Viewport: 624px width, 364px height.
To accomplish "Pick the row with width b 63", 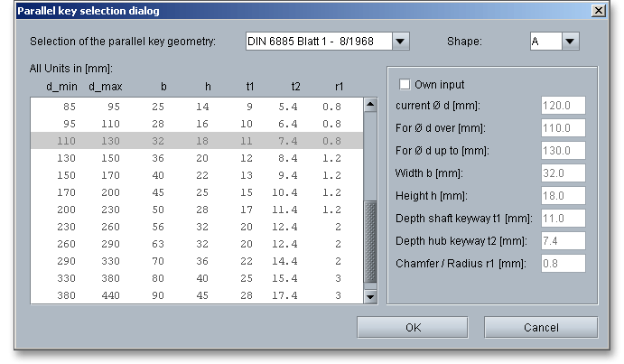I will 197,244.
